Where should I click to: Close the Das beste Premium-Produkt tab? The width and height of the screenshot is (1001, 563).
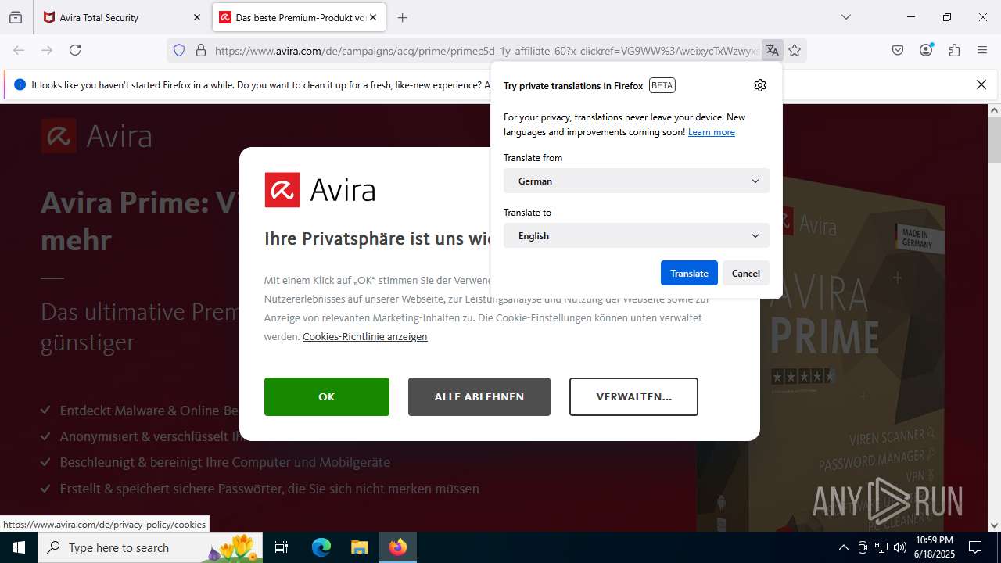[x=374, y=17]
